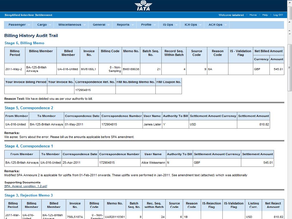Open the Reports menu
The height and width of the screenshot is (219, 292).
click(123, 25)
